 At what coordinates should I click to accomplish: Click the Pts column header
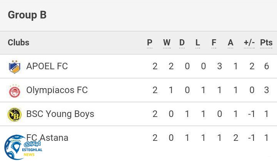coord(266,43)
